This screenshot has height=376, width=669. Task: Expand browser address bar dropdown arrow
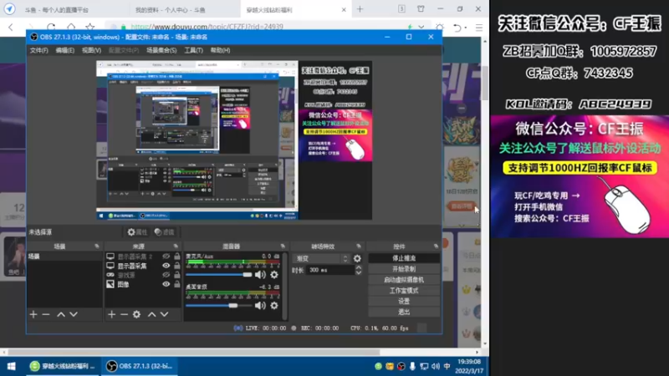[x=421, y=27]
